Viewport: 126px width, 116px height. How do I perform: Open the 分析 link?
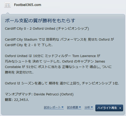pyautogui.click(x=87, y=107)
